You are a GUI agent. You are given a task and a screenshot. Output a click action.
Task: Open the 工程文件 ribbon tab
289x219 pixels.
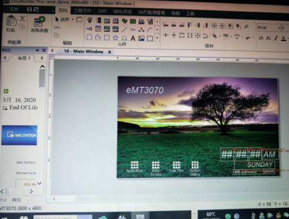pyautogui.click(x=82, y=11)
